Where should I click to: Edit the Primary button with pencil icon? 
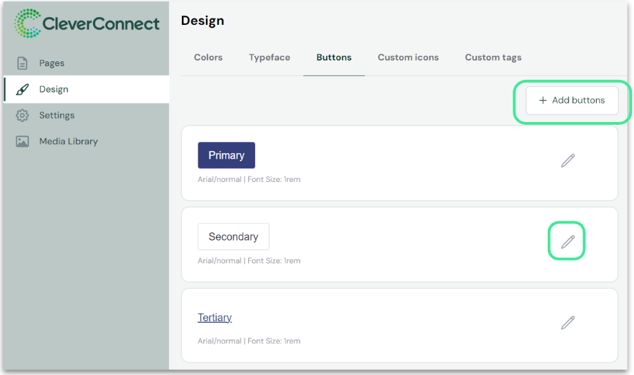pyautogui.click(x=567, y=161)
